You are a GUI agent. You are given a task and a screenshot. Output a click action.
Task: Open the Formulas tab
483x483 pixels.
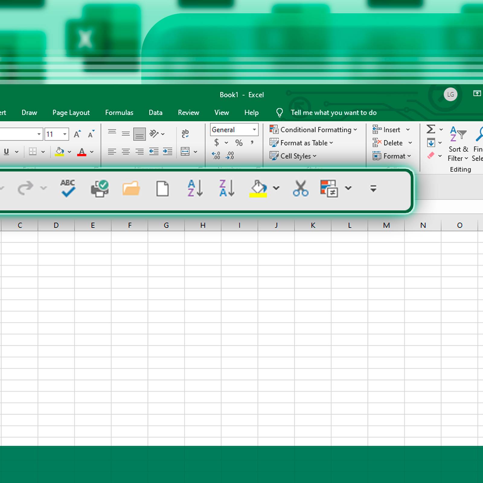119,113
